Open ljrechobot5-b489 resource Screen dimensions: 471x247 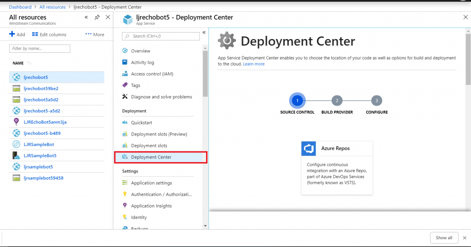coord(42,133)
